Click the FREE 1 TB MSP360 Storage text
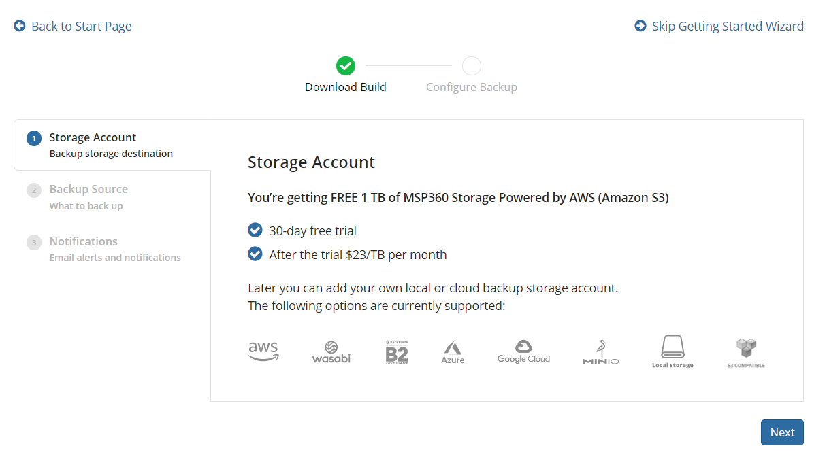 [458, 198]
